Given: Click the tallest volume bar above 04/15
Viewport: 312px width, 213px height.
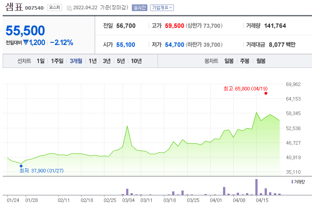Looking at the screenshot, I should click(x=257, y=187).
